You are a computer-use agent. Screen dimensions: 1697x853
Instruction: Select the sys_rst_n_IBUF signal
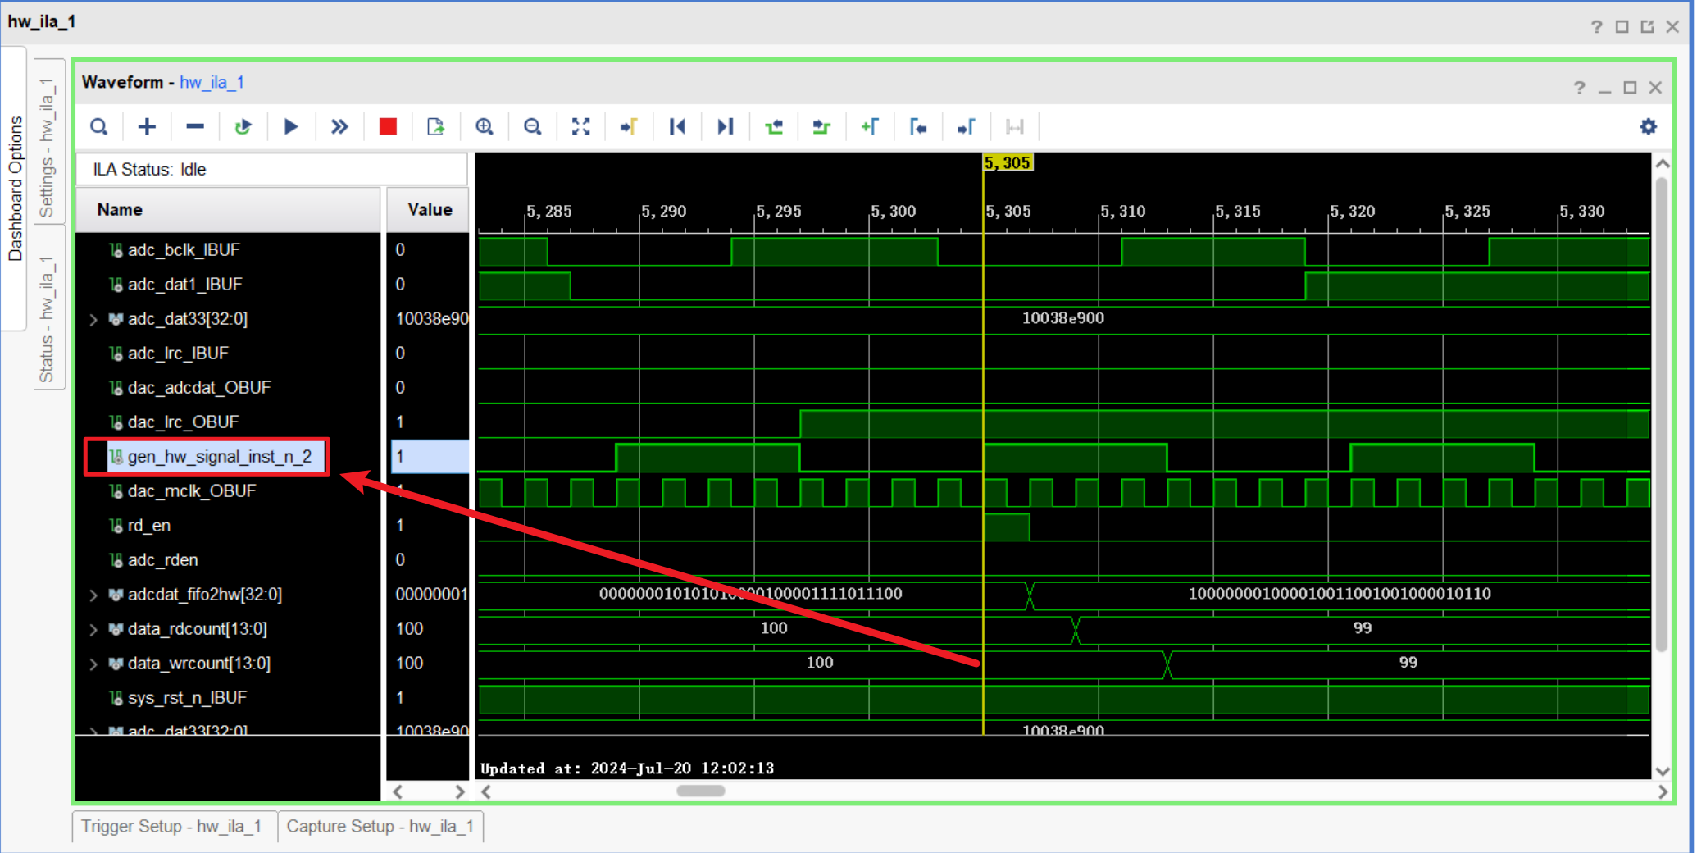point(187,698)
